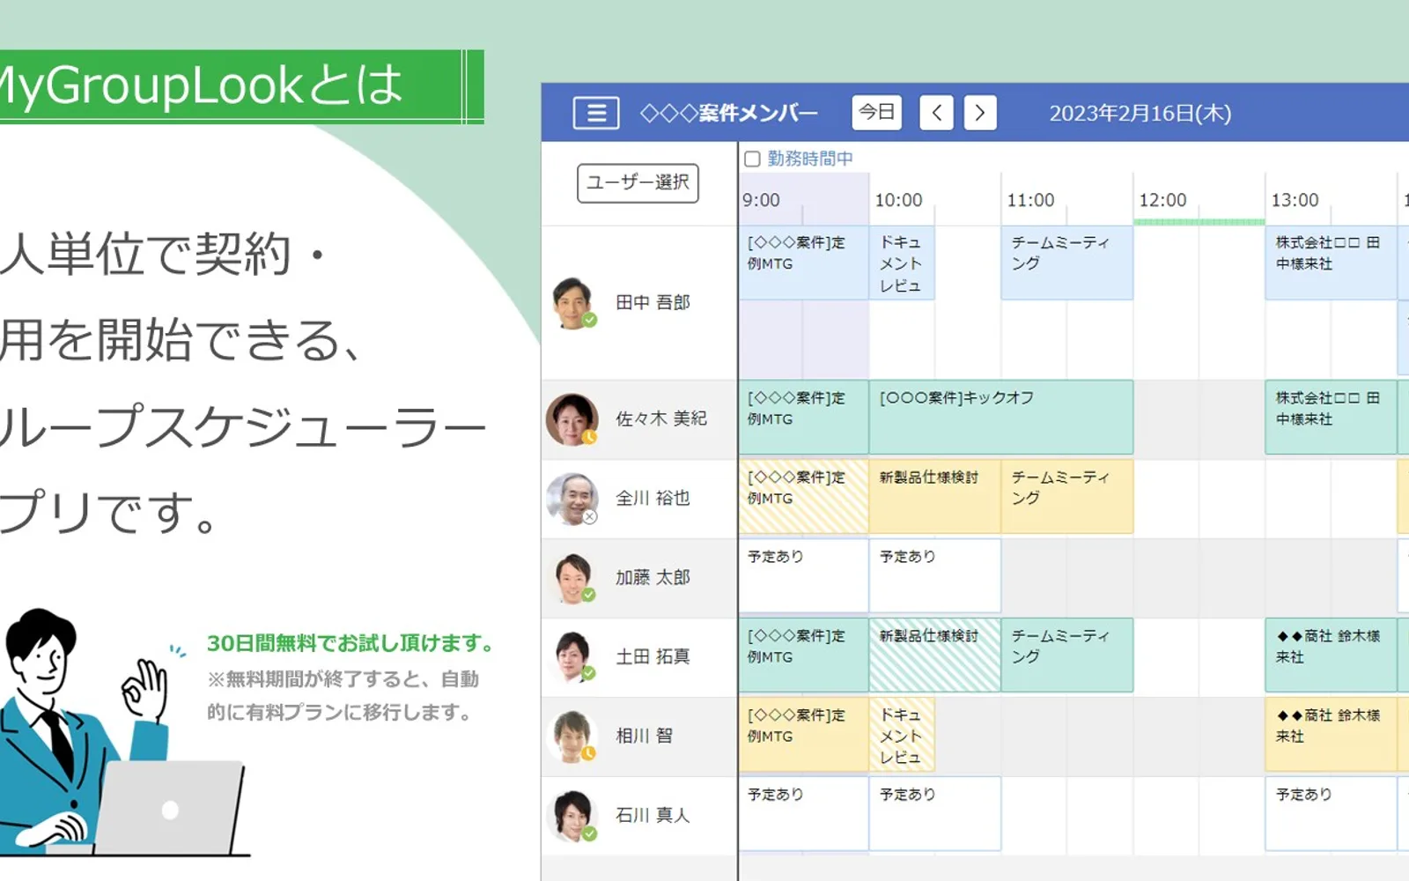Select the 土田 拓真 name label
Image resolution: width=1409 pixels, height=881 pixels.
coord(653,656)
